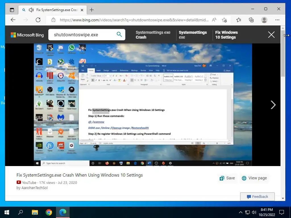The width and height of the screenshot is (291, 218).
Task: Open the notification center icon
Action: point(282,212)
